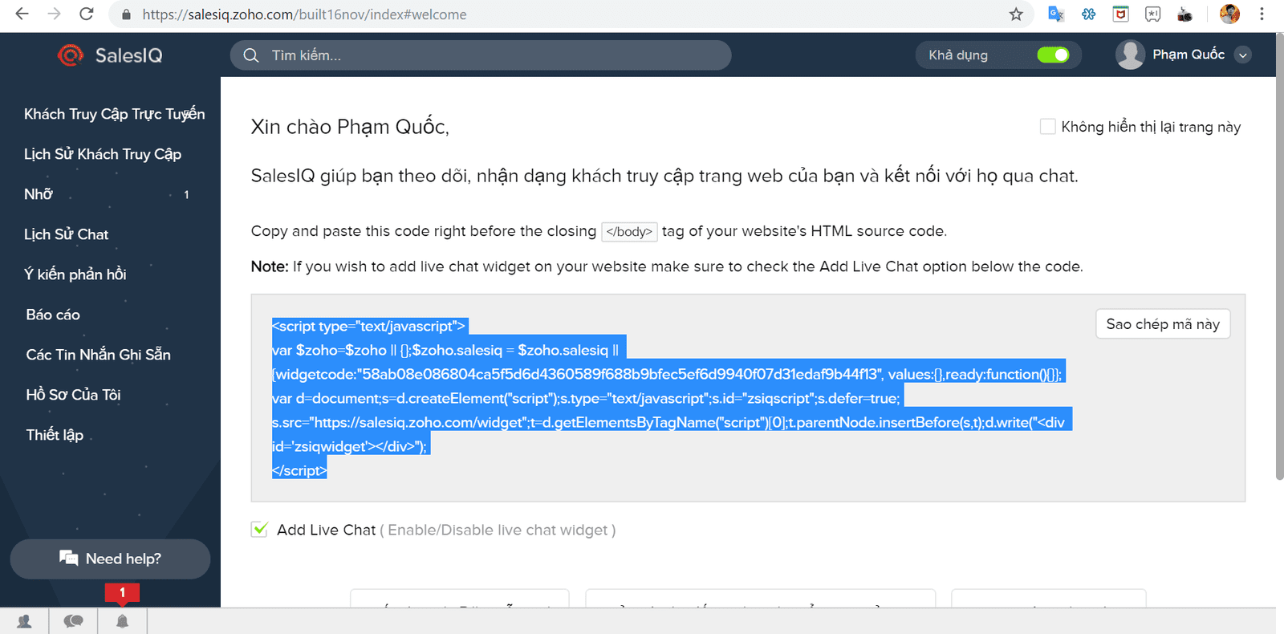Toggle the Khả dụng availability switch
The width and height of the screenshot is (1284, 634).
[x=1053, y=55]
